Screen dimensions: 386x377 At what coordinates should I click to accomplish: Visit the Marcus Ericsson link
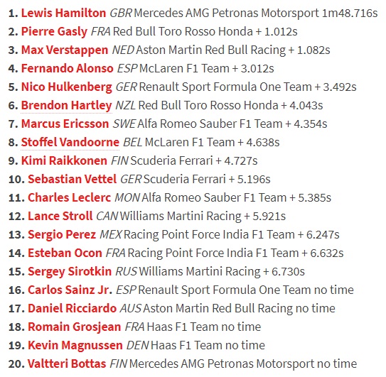pyautogui.click(x=65, y=124)
